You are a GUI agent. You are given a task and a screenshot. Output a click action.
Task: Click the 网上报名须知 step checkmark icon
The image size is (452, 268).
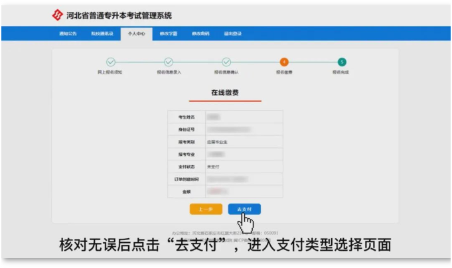coord(111,62)
